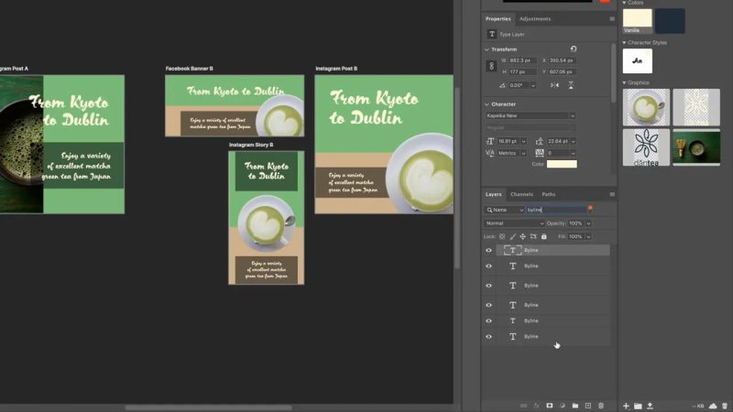Click the kerning icon

point(490,153)
